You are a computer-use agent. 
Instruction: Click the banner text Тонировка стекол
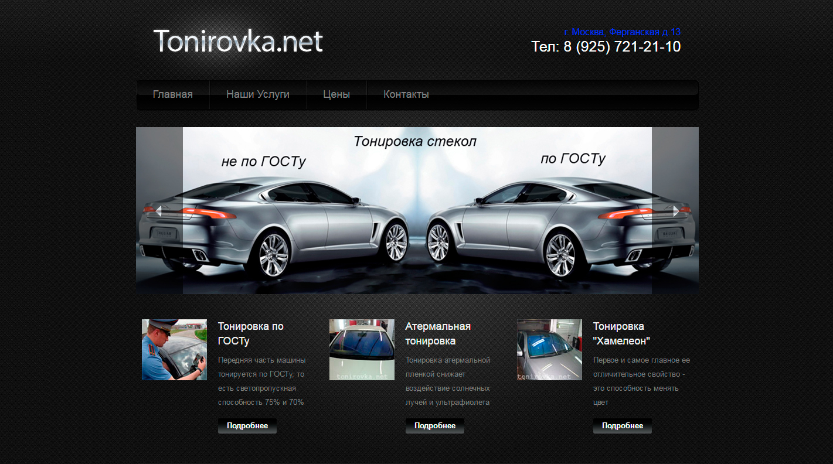click(x=415, y=142)
